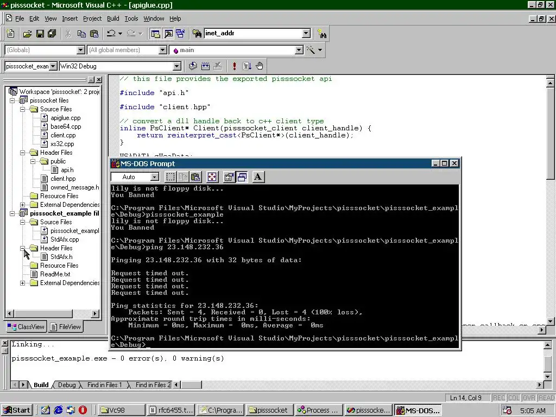Open the find combo box dropdown showing inet_addr

click(x=306, y=33)
